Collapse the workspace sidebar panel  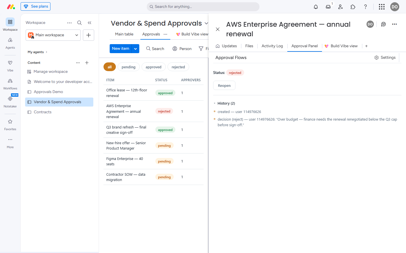pyautogui.click(x=89, y=23)
